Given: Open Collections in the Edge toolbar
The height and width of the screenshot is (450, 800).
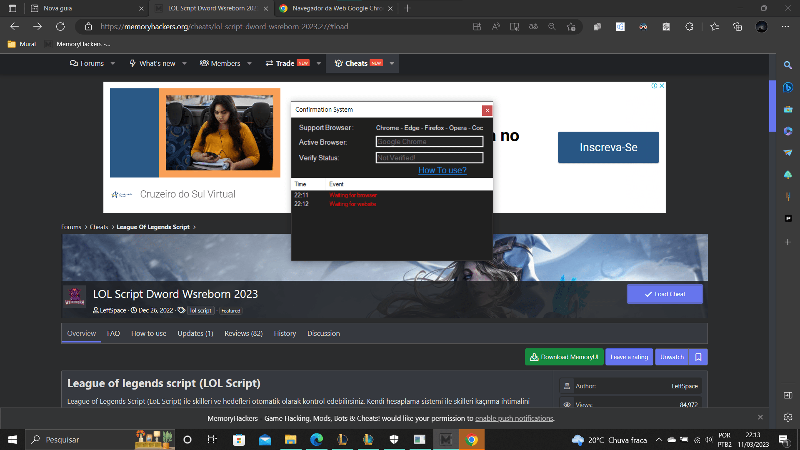Looking at the screenshot, I should pos(737,27).
